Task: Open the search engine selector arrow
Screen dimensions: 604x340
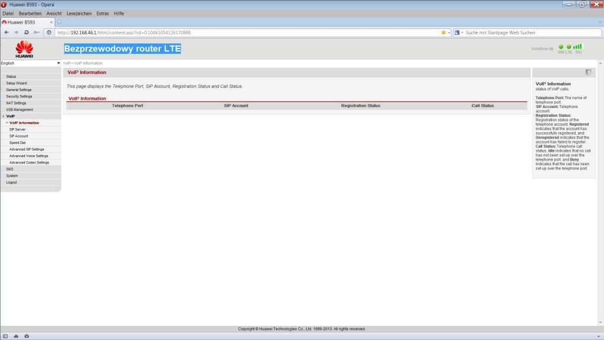Action: [462, 33]
